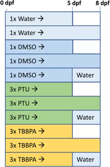Click the last 3x TBBPA bar

coord(39,159)
